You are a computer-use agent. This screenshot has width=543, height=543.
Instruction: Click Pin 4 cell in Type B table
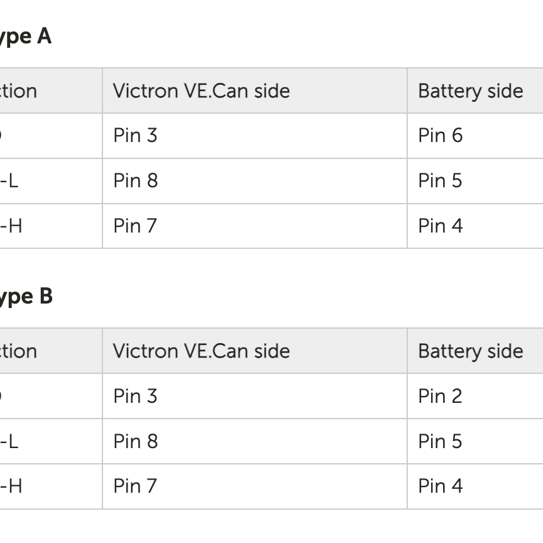tap(440, 486)
